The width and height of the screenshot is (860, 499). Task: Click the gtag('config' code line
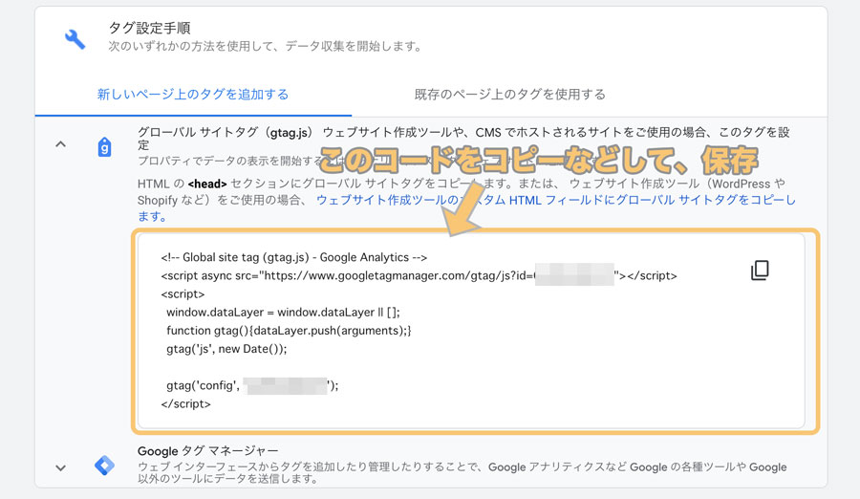tap(252, 385)
